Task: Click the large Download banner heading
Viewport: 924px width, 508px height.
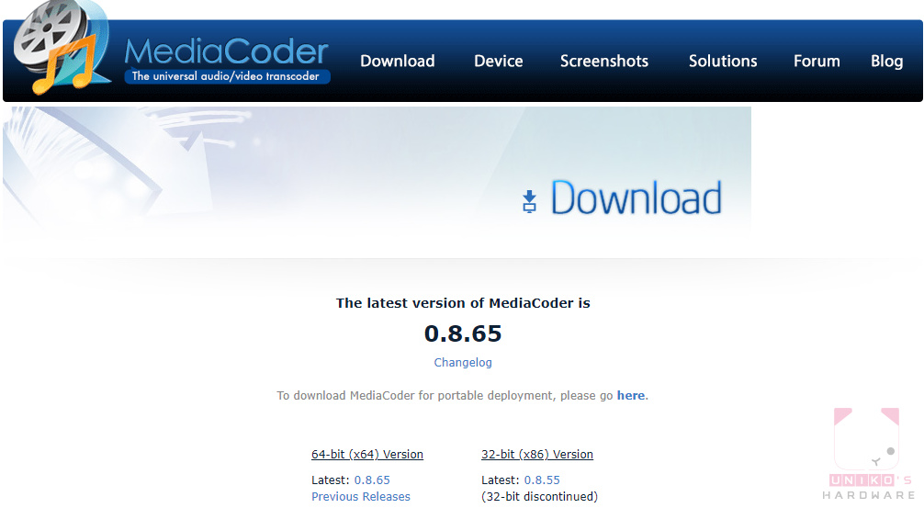Action: pos(636,199)
